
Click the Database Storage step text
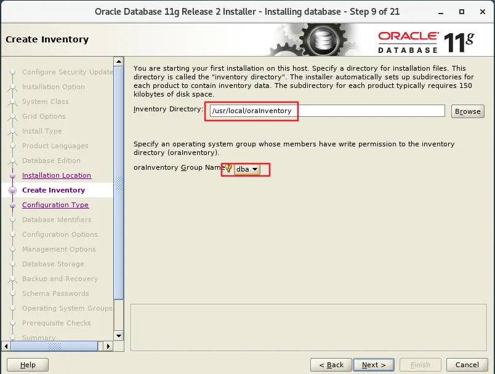(53, 264)
